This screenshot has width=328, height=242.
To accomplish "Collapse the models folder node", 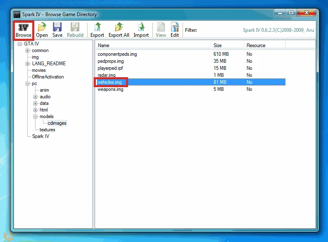I will (36, 117).
